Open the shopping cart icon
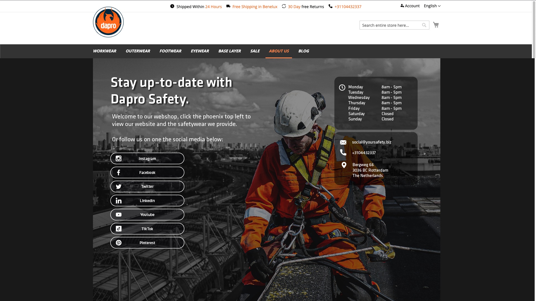Viewport: 536px width, 301px height. point(436,25)
